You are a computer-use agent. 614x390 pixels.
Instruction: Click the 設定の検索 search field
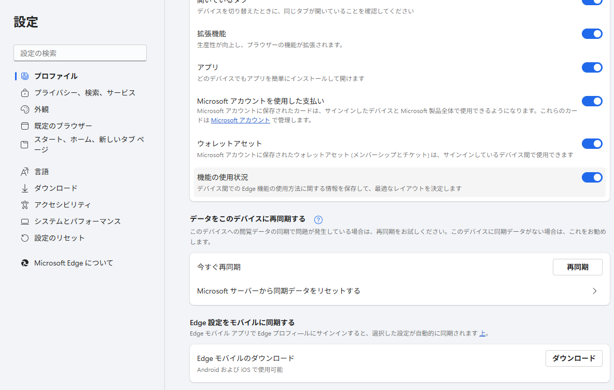pyautogui.click(x=79, y=53)
